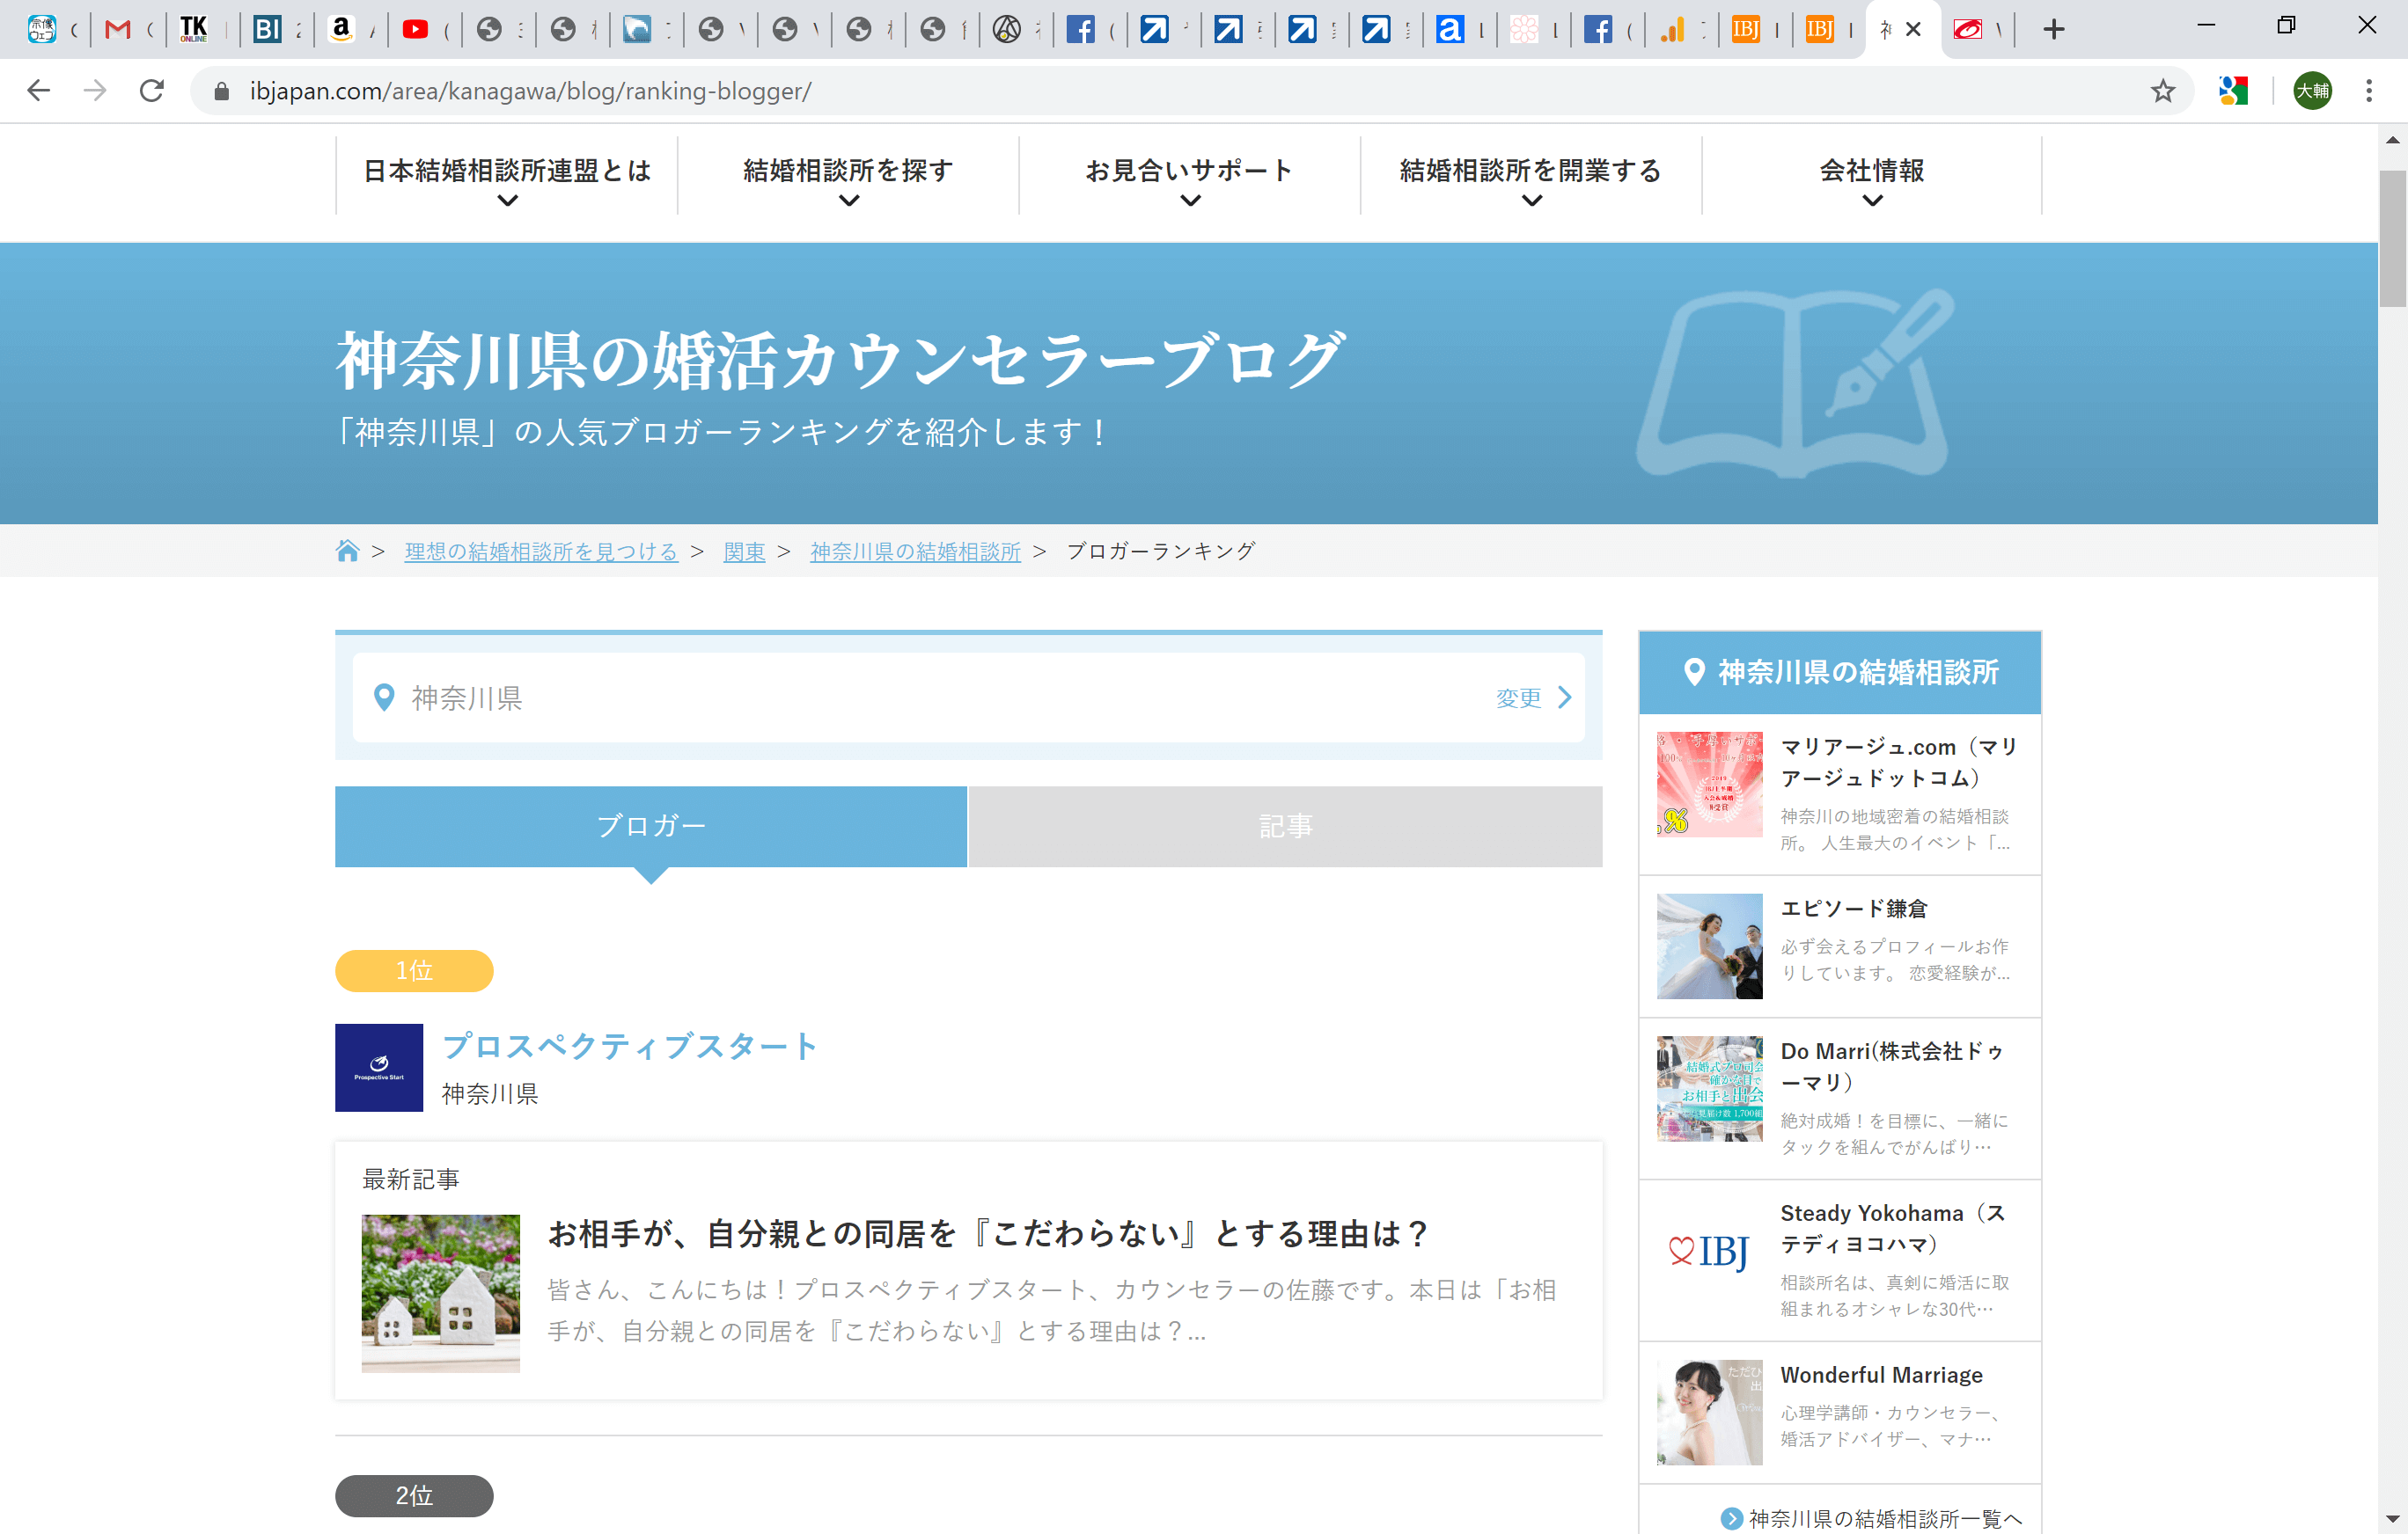
Task: Click the sidebar header 神奈川県の結婚相談所
Action: (x=1840, y=673)
